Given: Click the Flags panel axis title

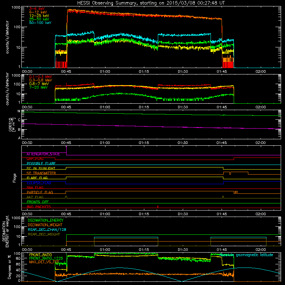Looking at the screenshot, I should tap(15, 178).
